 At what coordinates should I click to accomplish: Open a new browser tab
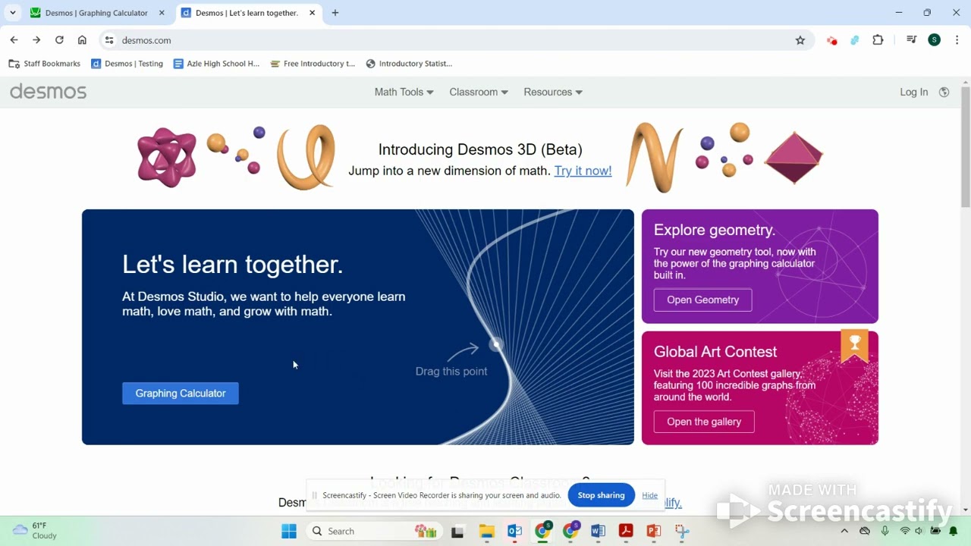coord(335,13)
